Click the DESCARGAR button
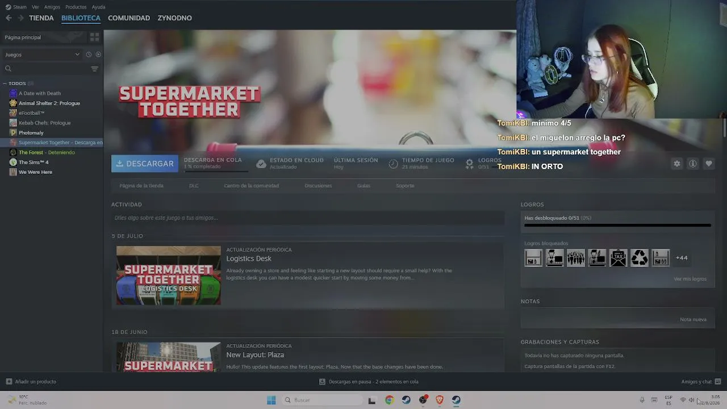Screen dimensions: 727x409 click(145, 164)
